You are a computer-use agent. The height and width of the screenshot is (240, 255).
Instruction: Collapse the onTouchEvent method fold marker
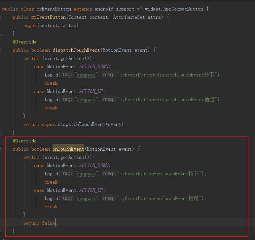coord(1,149)
